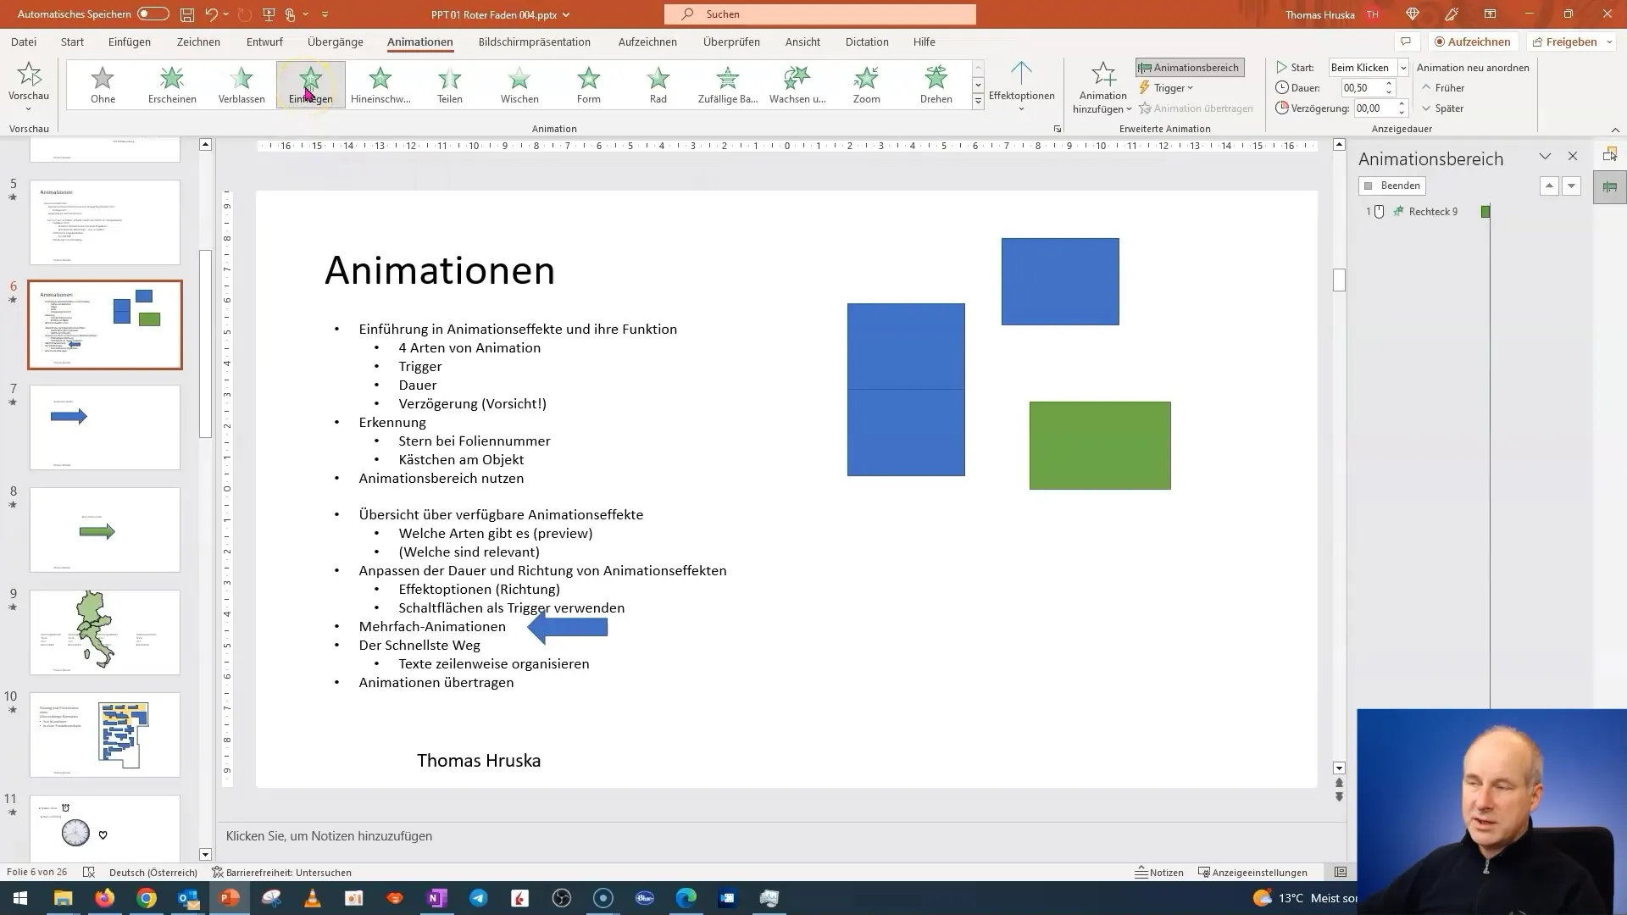Select the Form animation effect
Screen dimensions: 1627x915
point(589,85)
